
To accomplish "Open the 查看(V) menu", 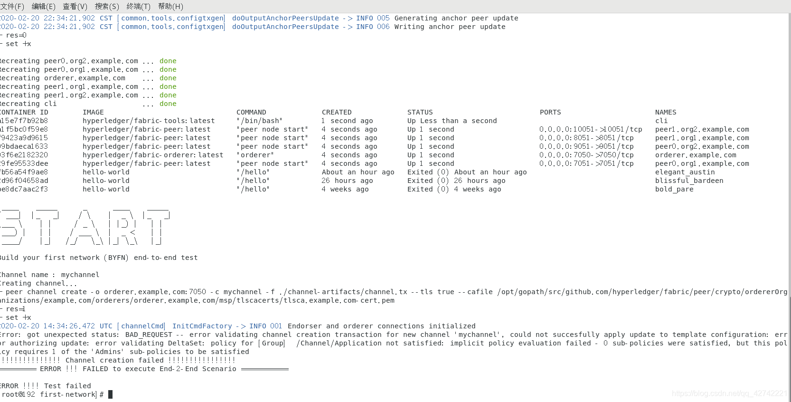I will (x=75, y=6).
